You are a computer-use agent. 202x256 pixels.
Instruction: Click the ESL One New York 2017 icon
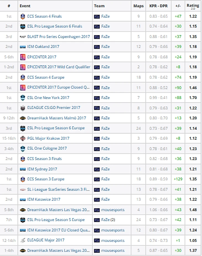(23, 98)
